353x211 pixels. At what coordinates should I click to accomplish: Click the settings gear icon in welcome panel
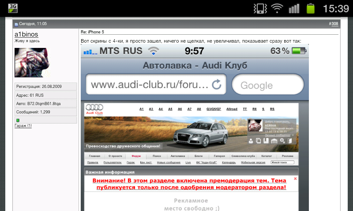[282, 141]
